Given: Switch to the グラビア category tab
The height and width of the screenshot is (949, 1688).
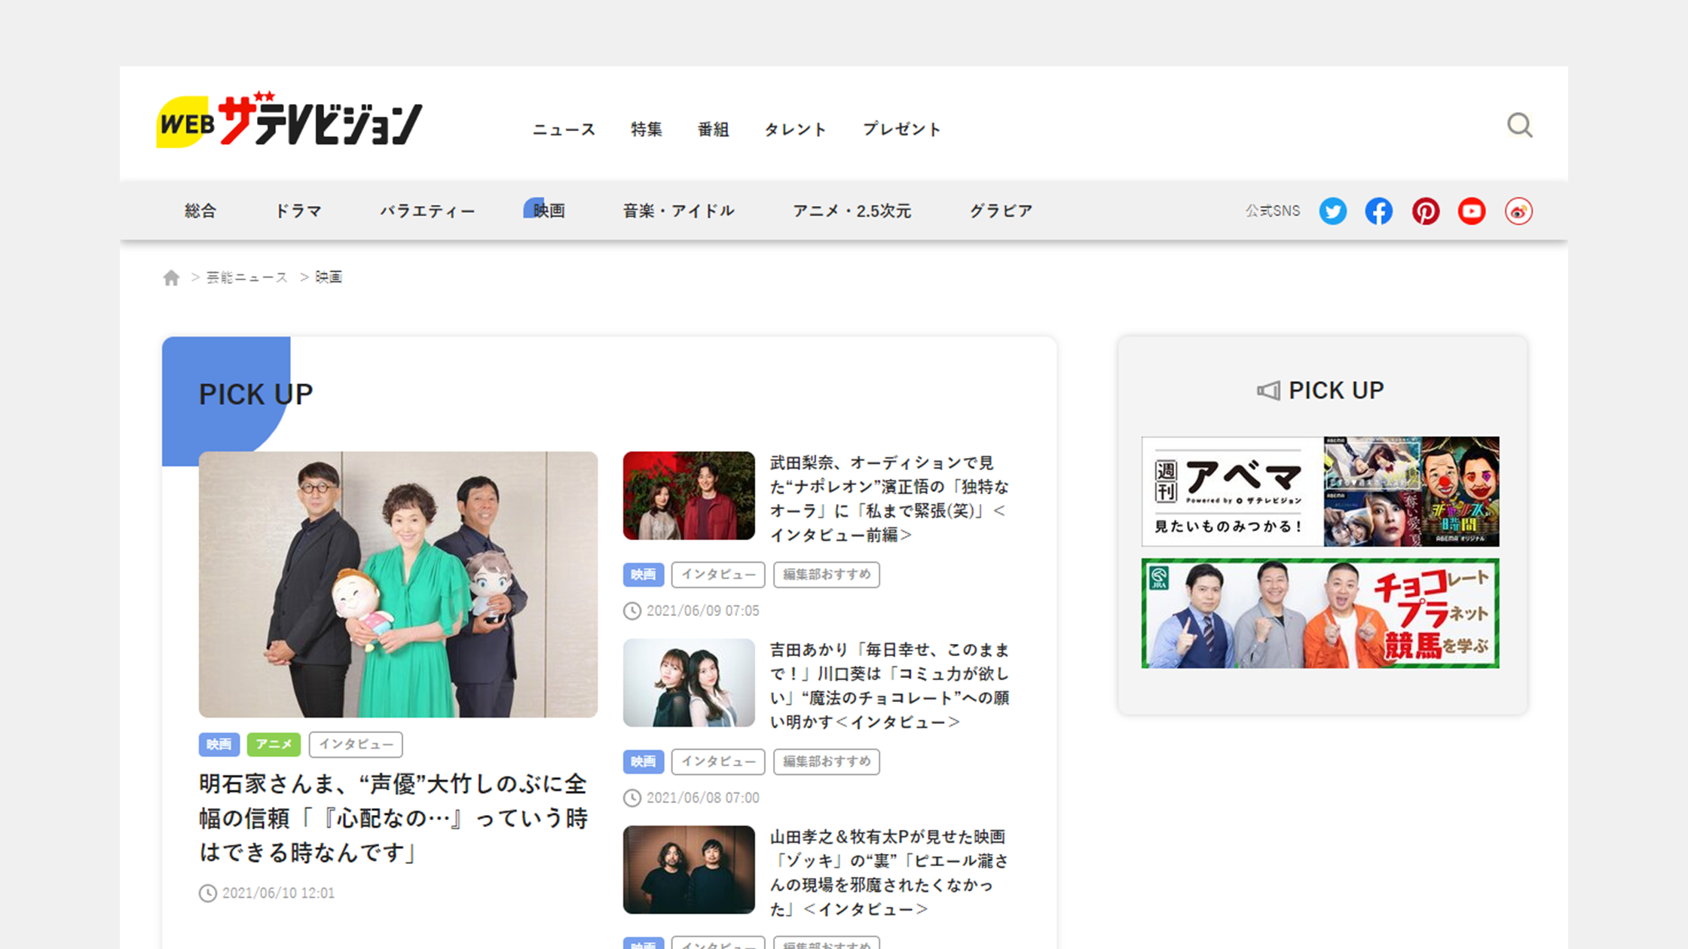Looking at the screenshot, I should click(x=1001, y=211).
